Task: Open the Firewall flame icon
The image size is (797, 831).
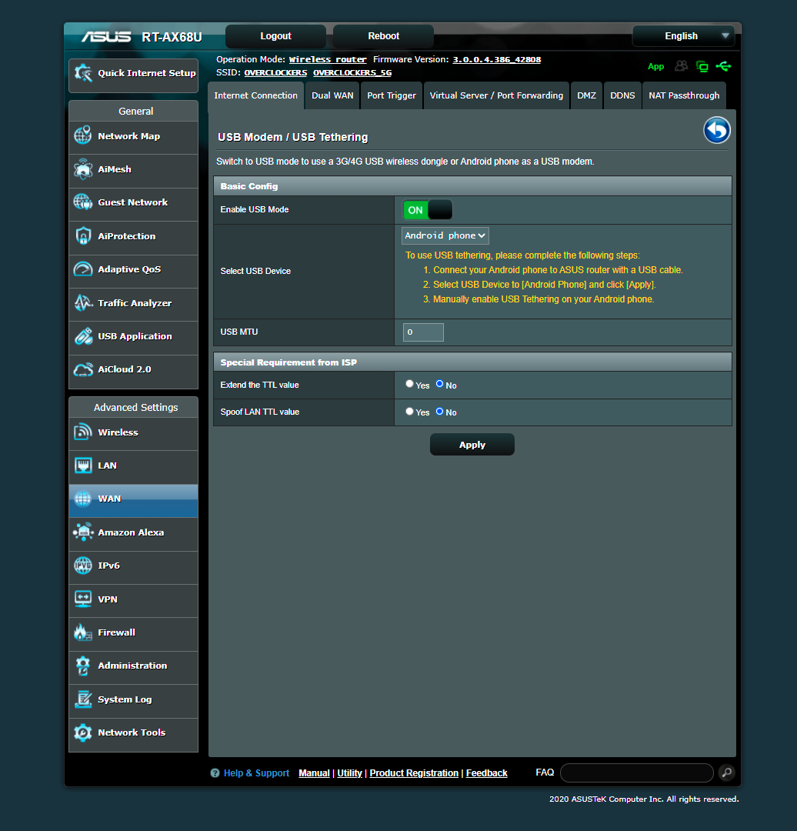Action: click(83, 632)
